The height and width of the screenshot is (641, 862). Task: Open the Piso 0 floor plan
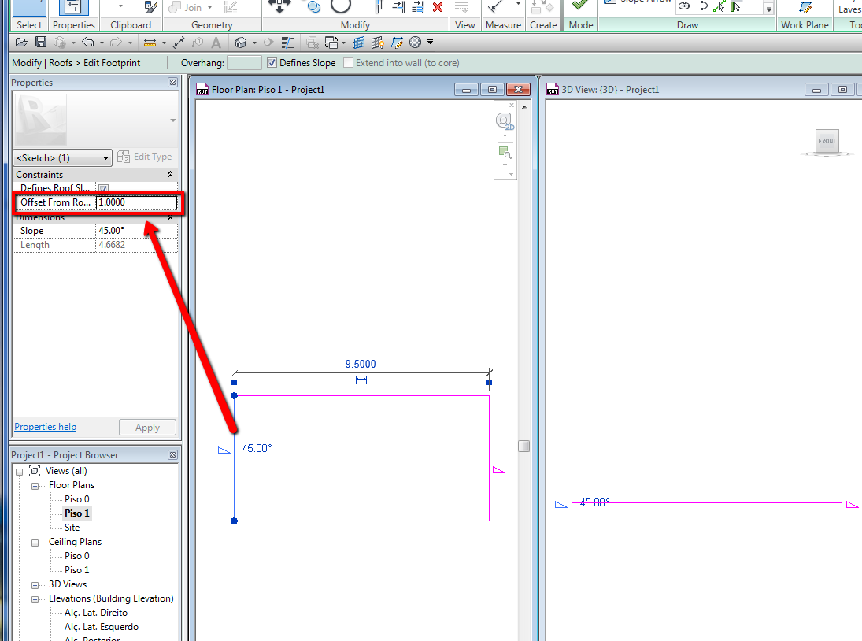[x=77, y=499]
